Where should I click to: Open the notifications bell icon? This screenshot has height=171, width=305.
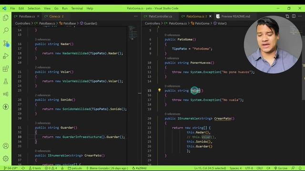click(300, 168)
